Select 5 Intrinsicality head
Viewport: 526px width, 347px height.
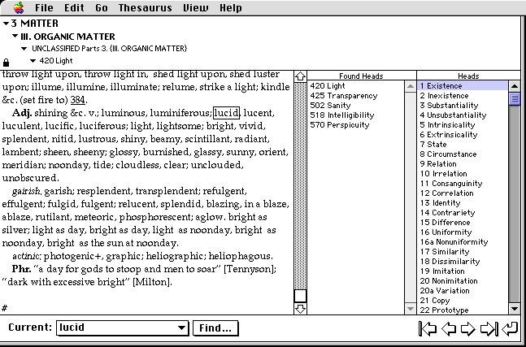(463, 124)
